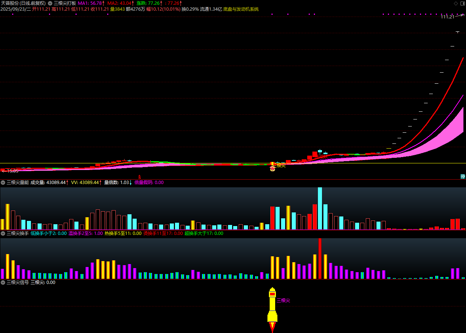
Task: Toggle the side panel icon at top right
Action: (462, 3)
